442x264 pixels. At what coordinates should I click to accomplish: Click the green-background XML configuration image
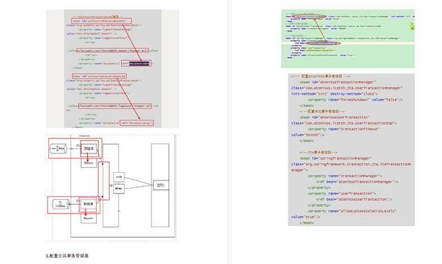[348, 39]
